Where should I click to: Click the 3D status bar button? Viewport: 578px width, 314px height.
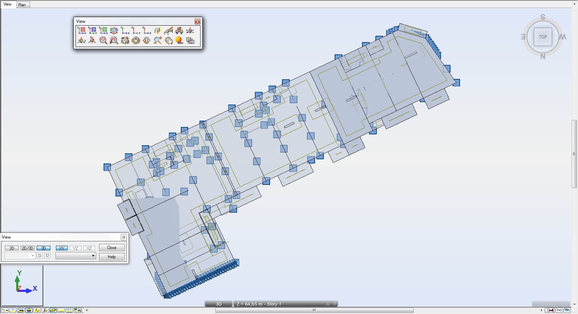pyautogui.click(x=219, y=304)
